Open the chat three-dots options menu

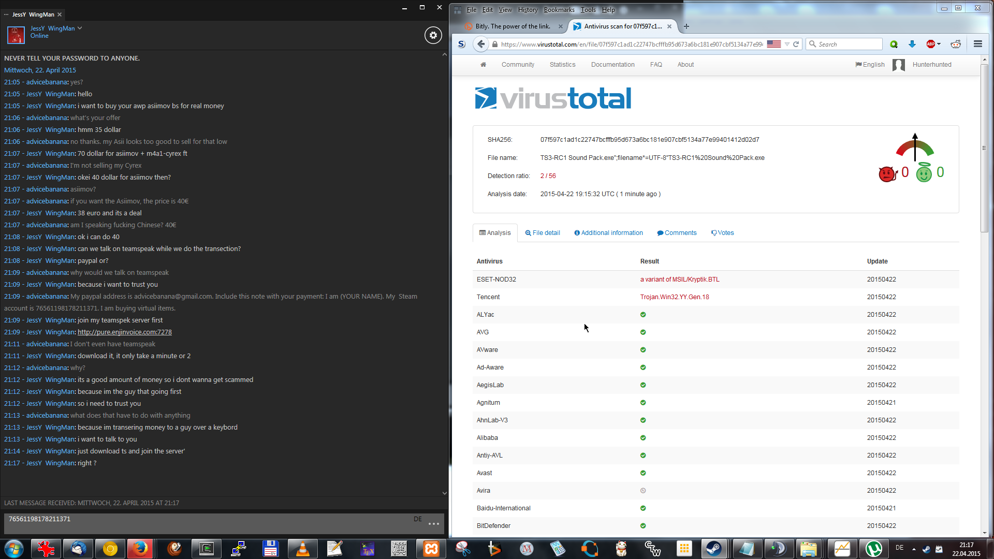(434, 524)
